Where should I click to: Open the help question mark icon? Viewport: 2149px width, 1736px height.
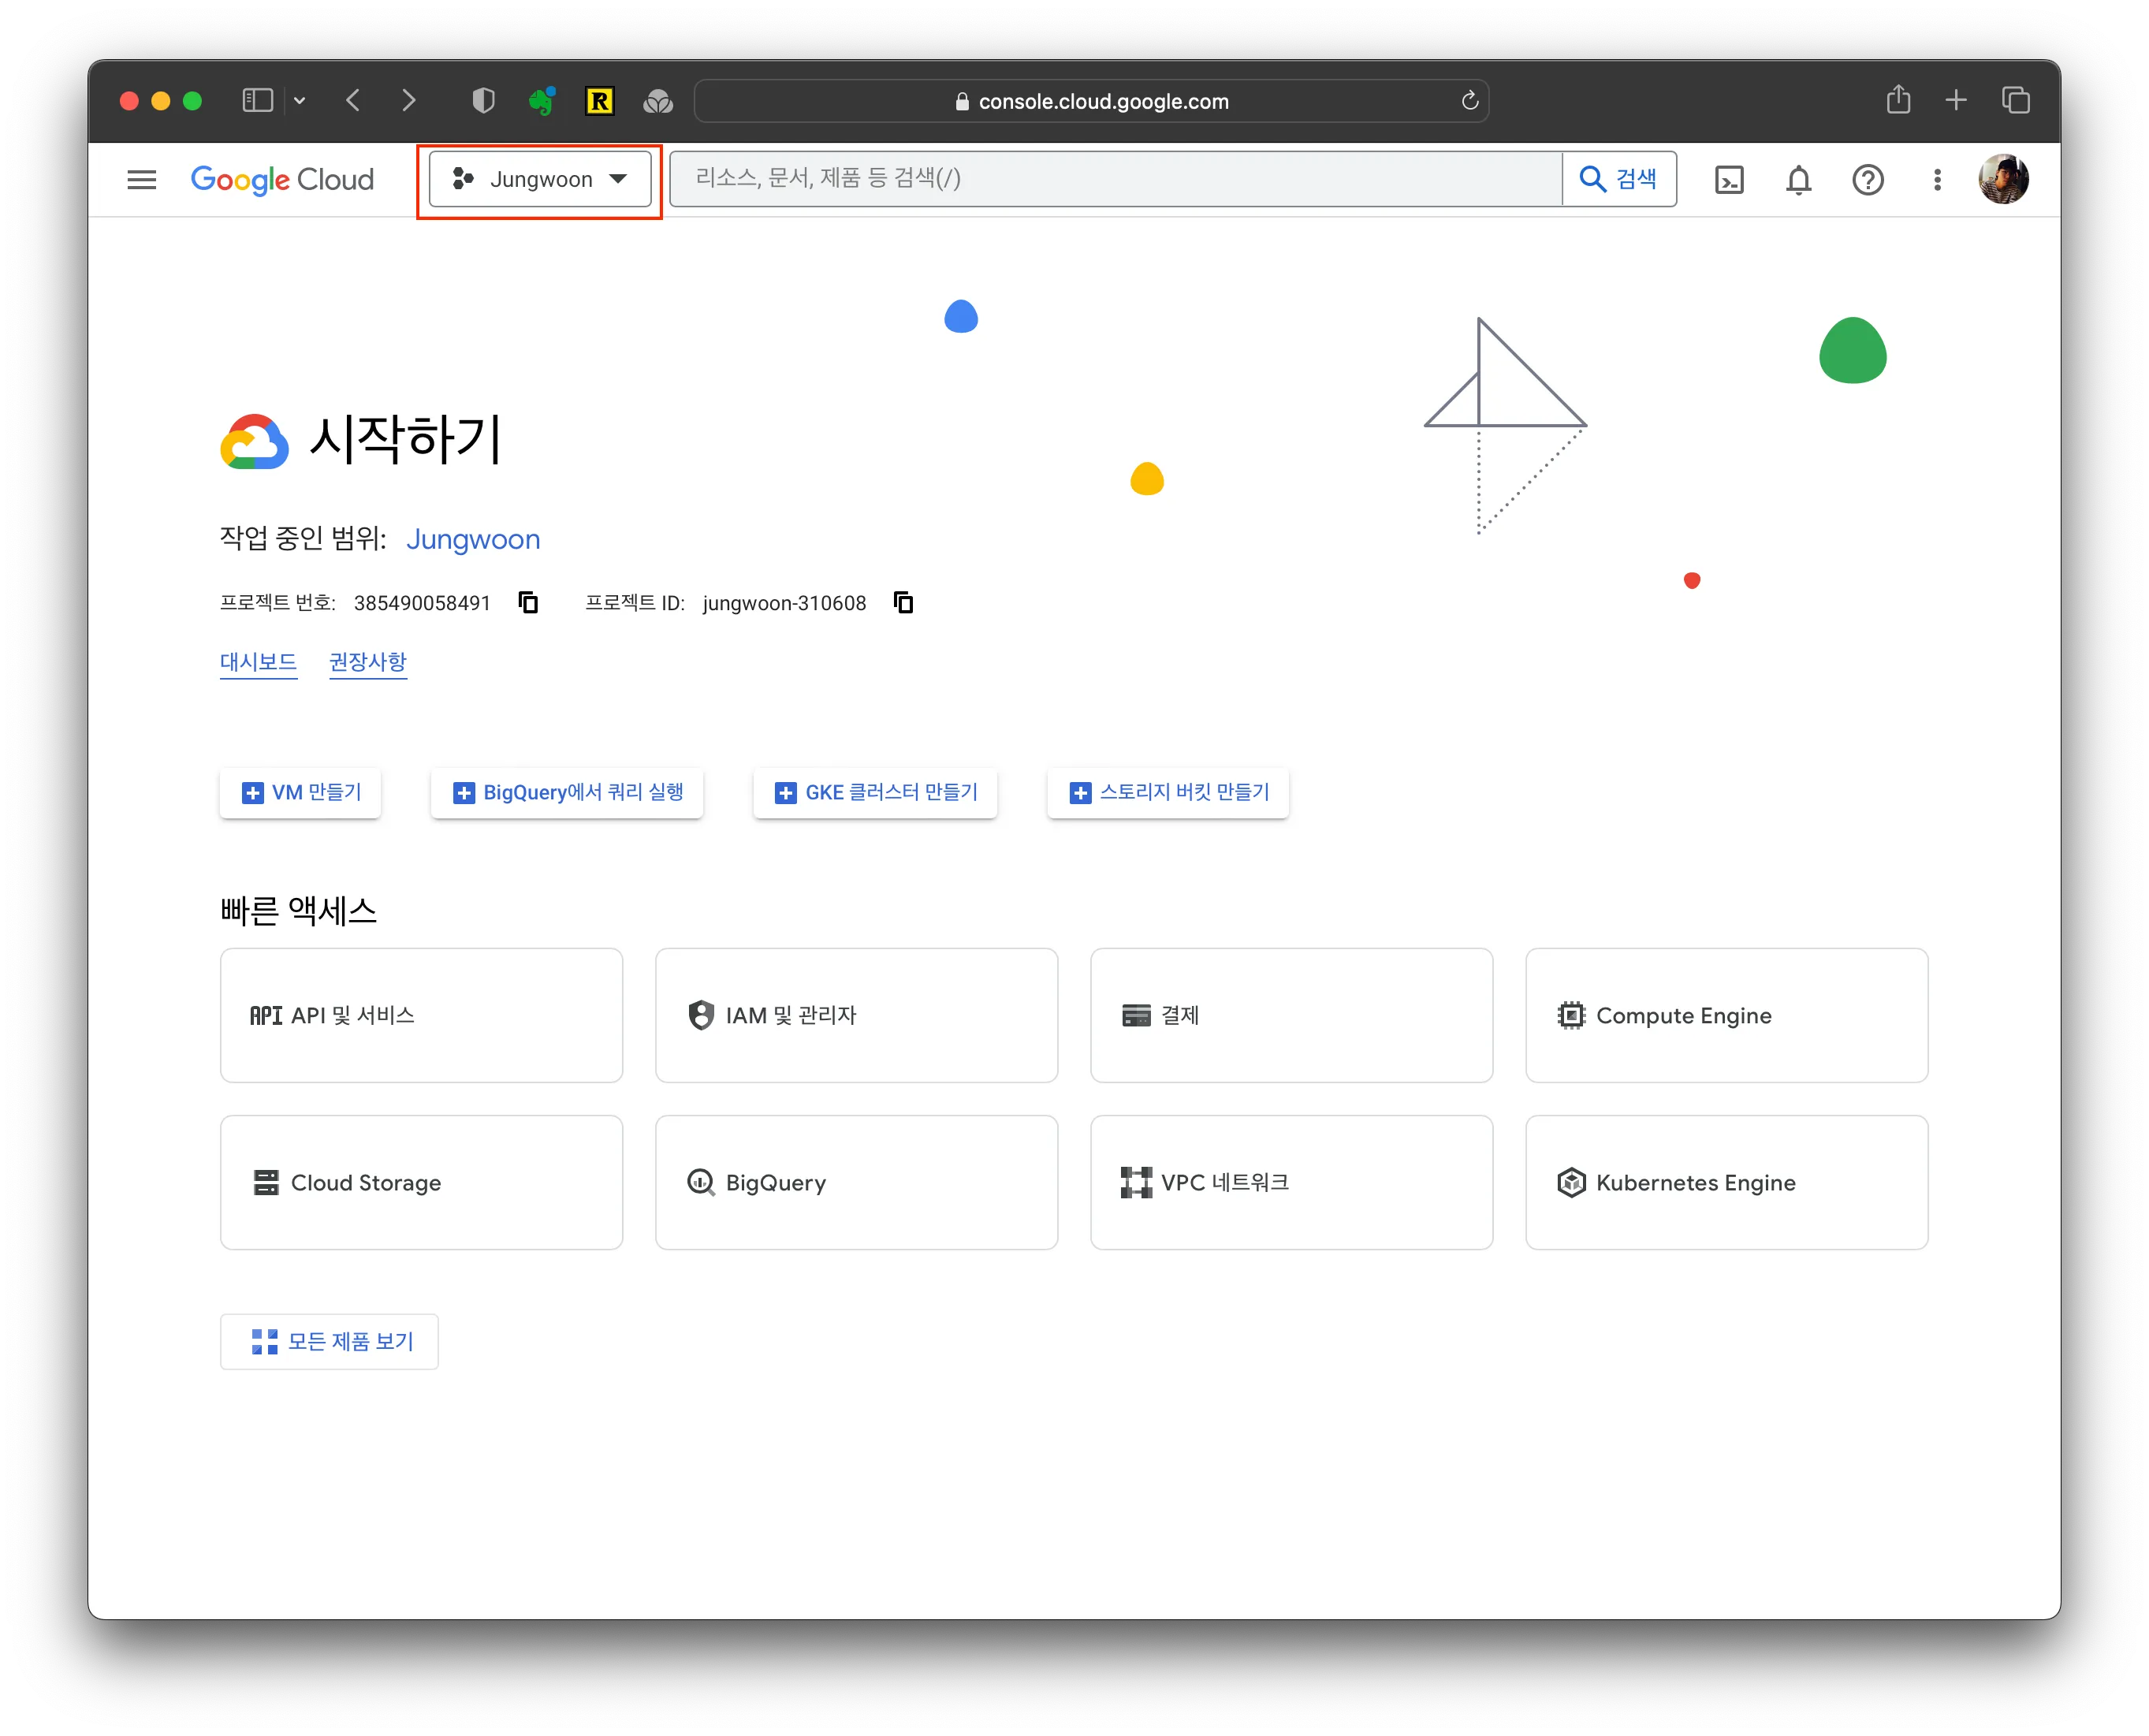click(1867, 180)
